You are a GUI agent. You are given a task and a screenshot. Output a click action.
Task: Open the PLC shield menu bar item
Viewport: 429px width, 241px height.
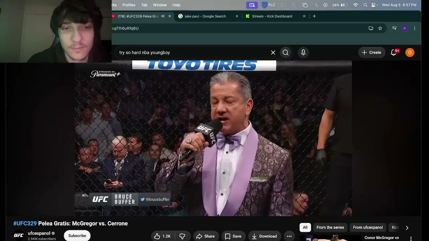point(269,5)
